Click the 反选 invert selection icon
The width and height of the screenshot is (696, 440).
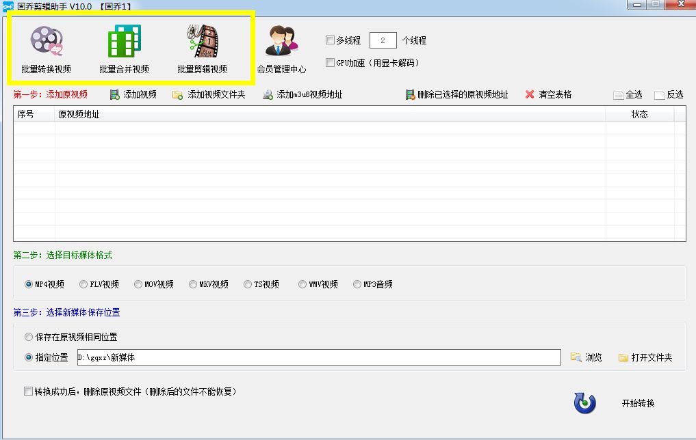point(659,95)
